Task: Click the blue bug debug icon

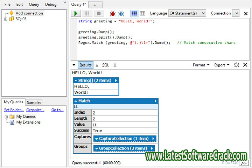Action: click(121, 14)
